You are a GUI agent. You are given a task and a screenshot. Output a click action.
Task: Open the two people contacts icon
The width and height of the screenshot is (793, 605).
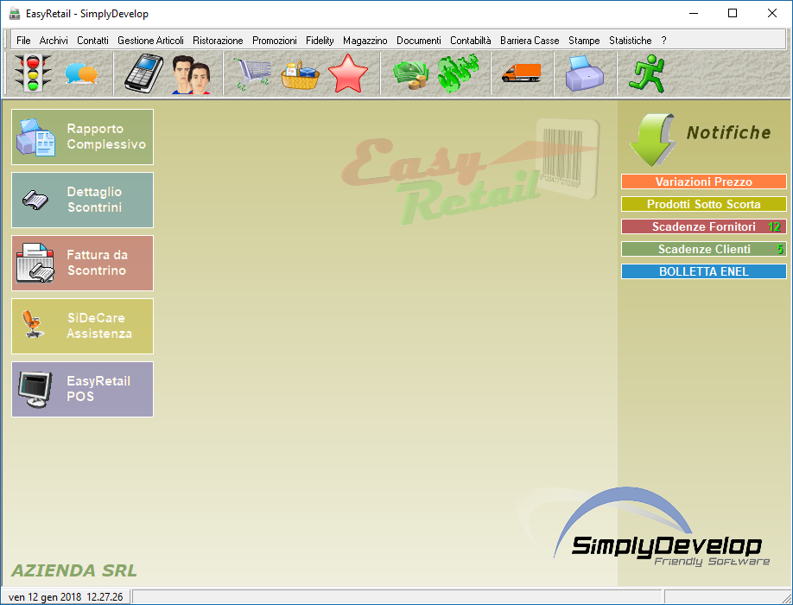click(x=191, y=74)
